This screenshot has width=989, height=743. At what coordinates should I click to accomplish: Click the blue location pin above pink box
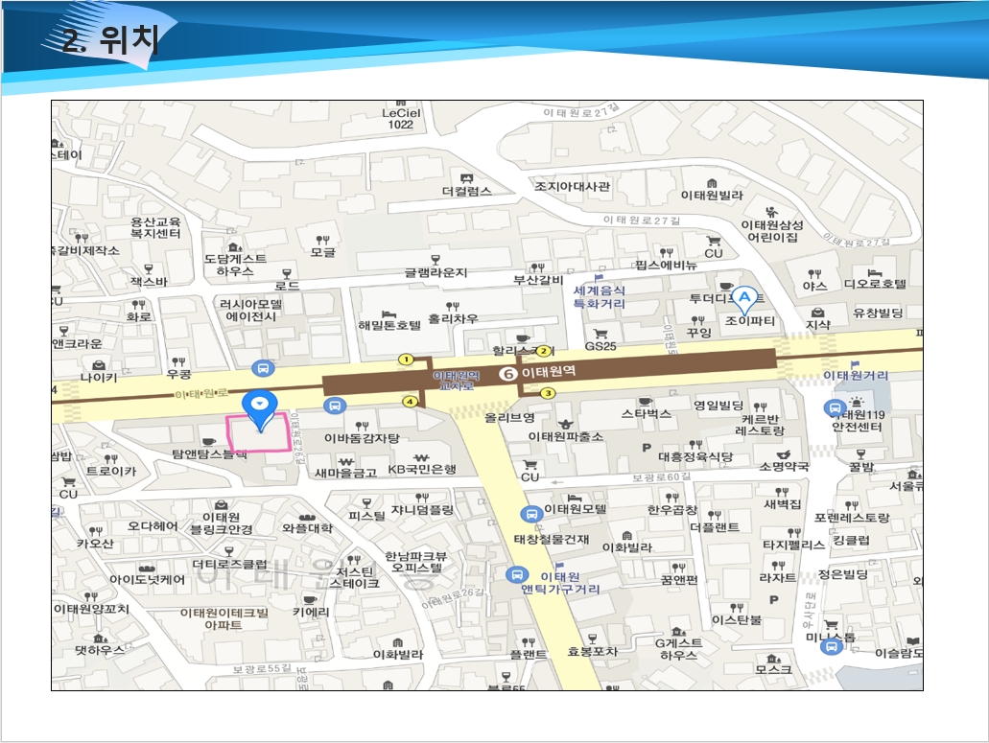point(260,409)
